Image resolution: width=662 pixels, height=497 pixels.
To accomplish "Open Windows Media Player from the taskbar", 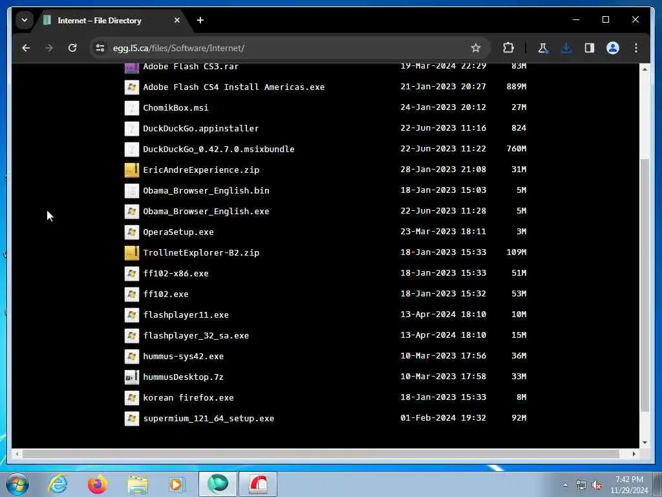I will pos(177,484).
